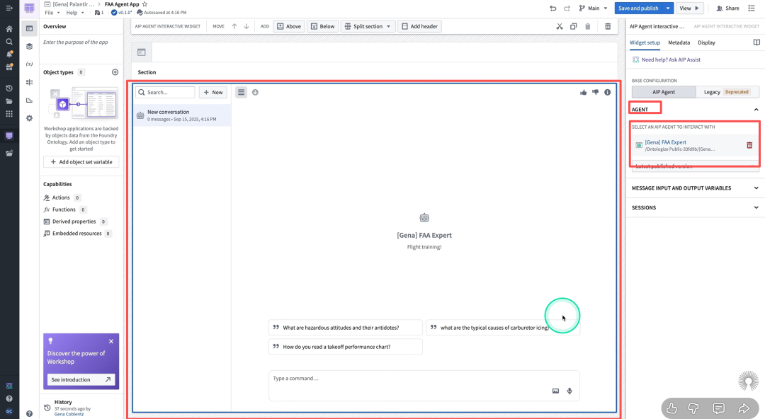Go to Home in the dark sidebar
The width and height of the screenshot is (765, 419).
(8, 29)
